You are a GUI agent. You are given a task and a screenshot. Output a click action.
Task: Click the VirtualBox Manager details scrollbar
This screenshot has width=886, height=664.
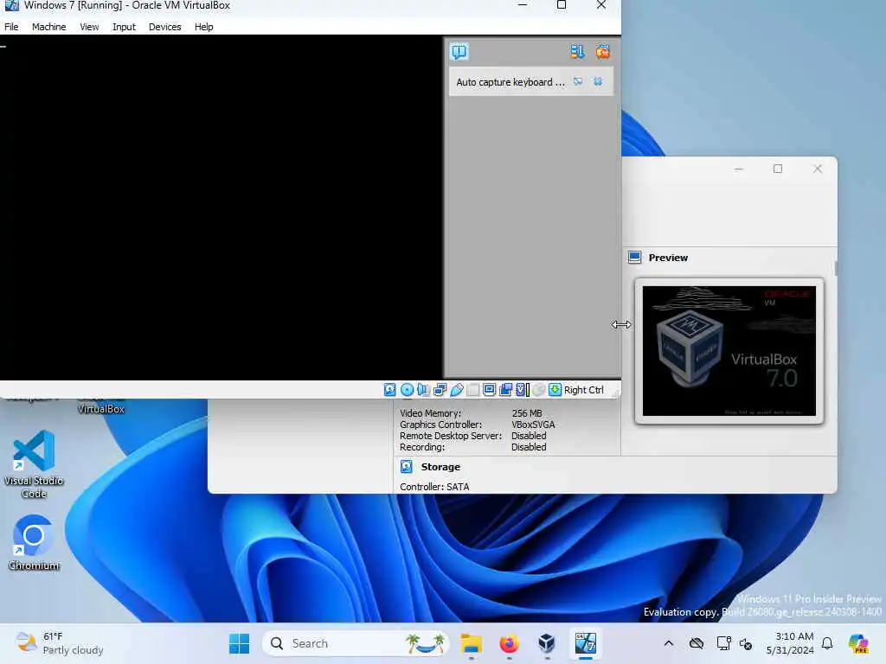835,269
